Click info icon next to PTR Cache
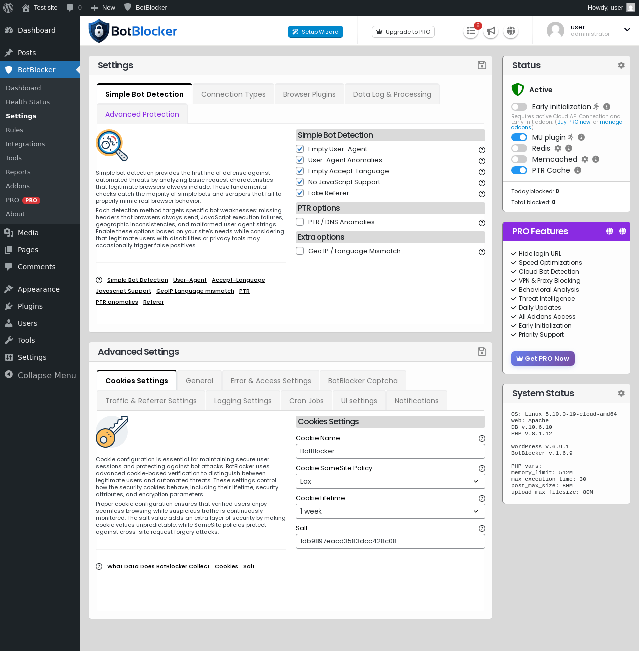This screenshot has height=651, width=639. pos(578,170)
